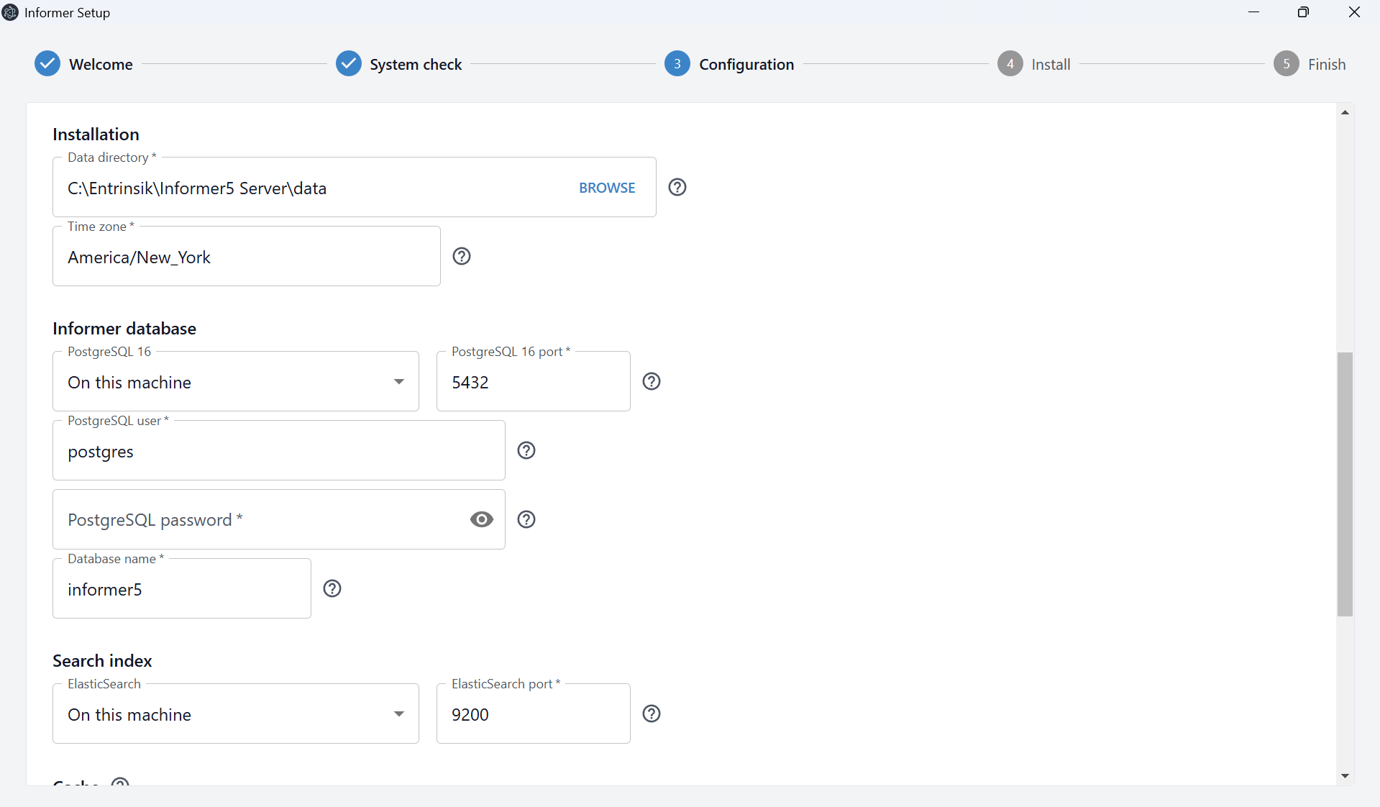Click into the Time zone field
The image size is (1380, 807).
tap(247, 257)
